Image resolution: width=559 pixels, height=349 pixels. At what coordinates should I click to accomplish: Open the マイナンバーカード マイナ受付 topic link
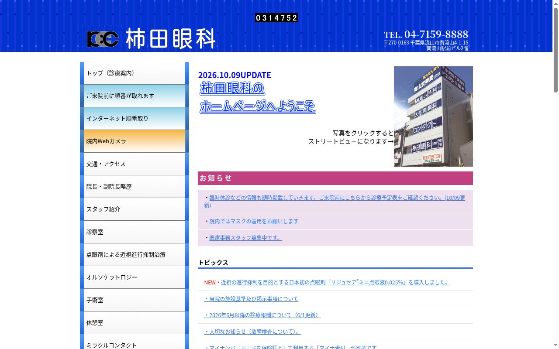click(x=290, y=347)
